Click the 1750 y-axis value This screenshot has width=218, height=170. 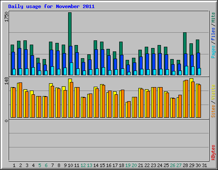[6, 17]
